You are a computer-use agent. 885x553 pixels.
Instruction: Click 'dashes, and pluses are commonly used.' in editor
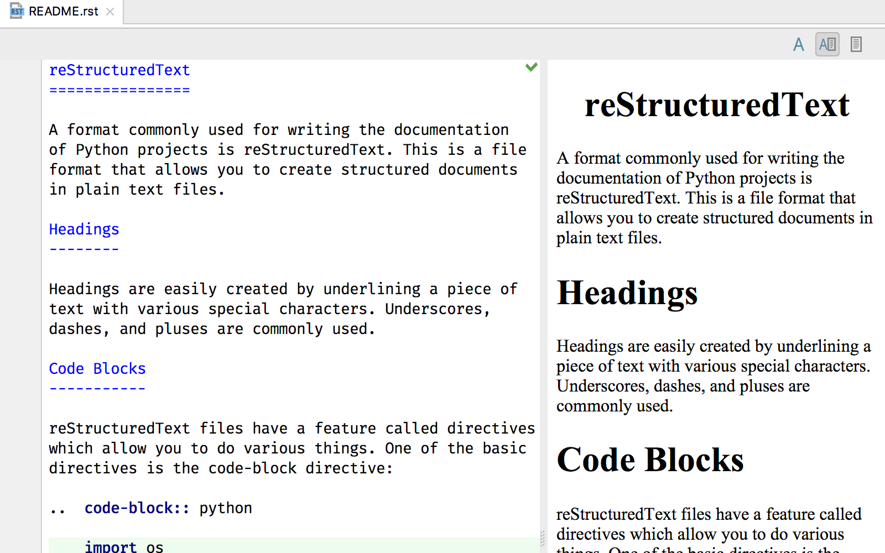pyautogui.click(x=212, y=329)
